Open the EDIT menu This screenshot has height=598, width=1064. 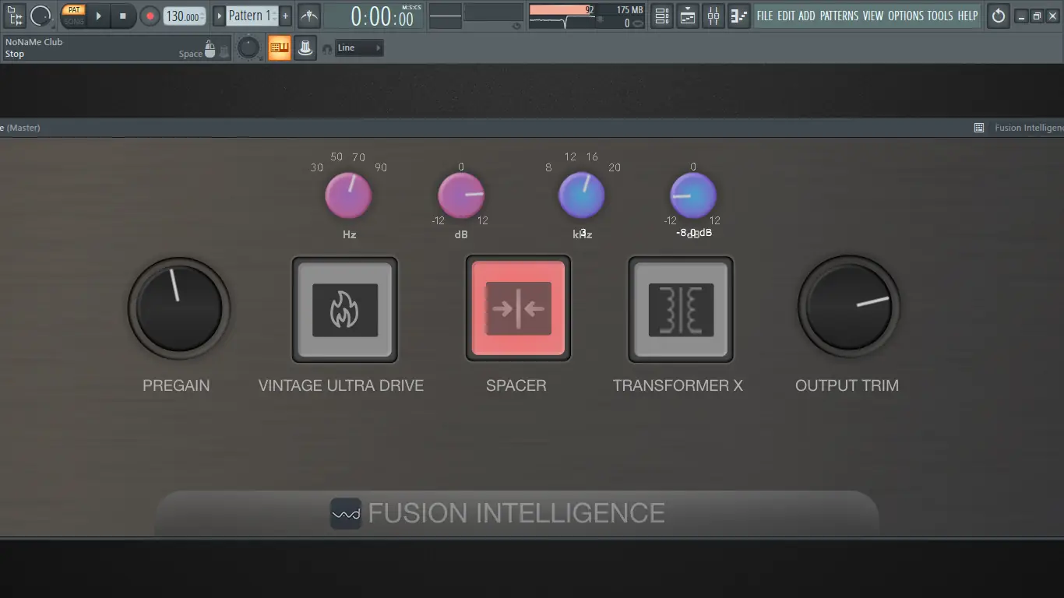[786, 16]
